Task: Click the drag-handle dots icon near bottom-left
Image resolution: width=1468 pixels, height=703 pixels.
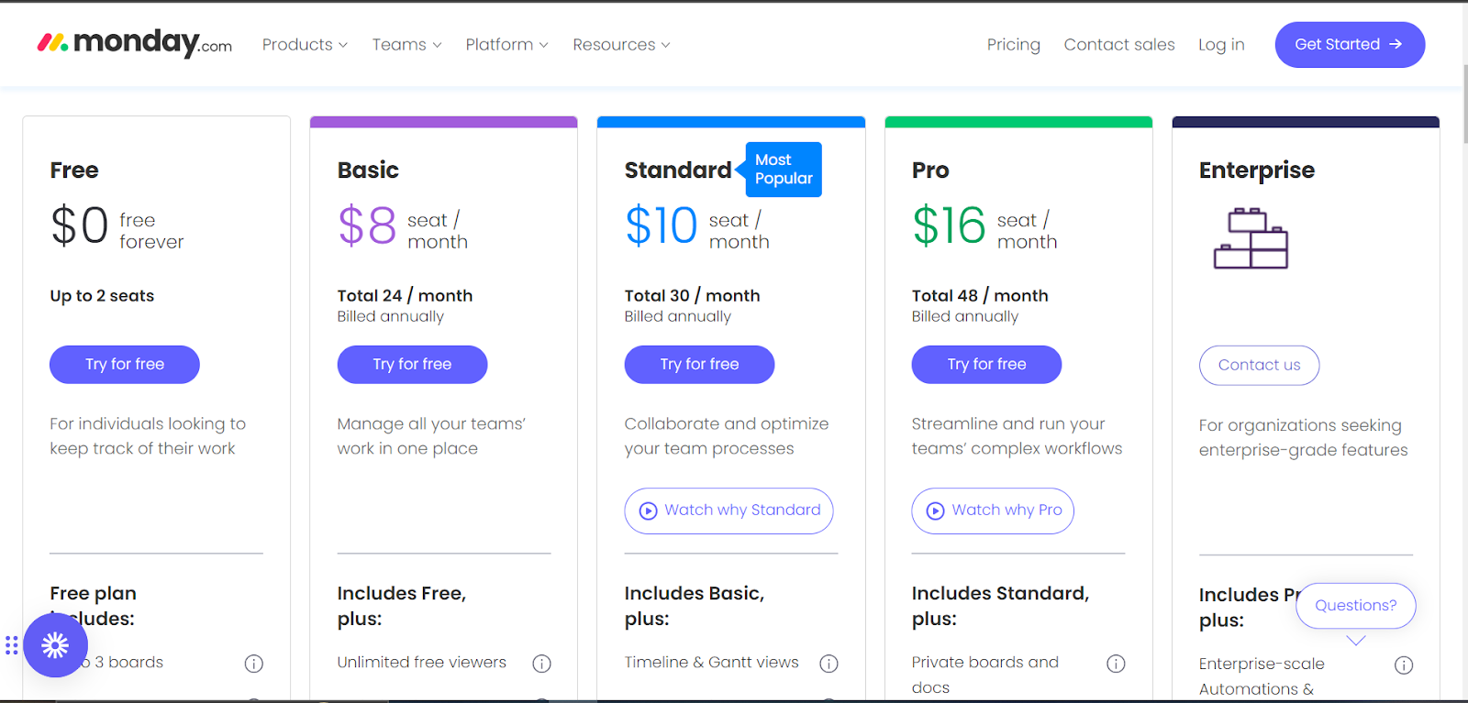Action: tap(11, 645)
